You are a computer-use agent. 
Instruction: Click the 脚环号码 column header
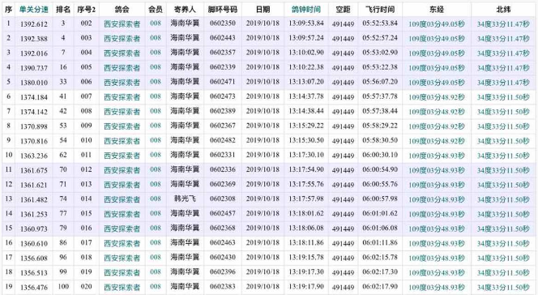(223, 10)
